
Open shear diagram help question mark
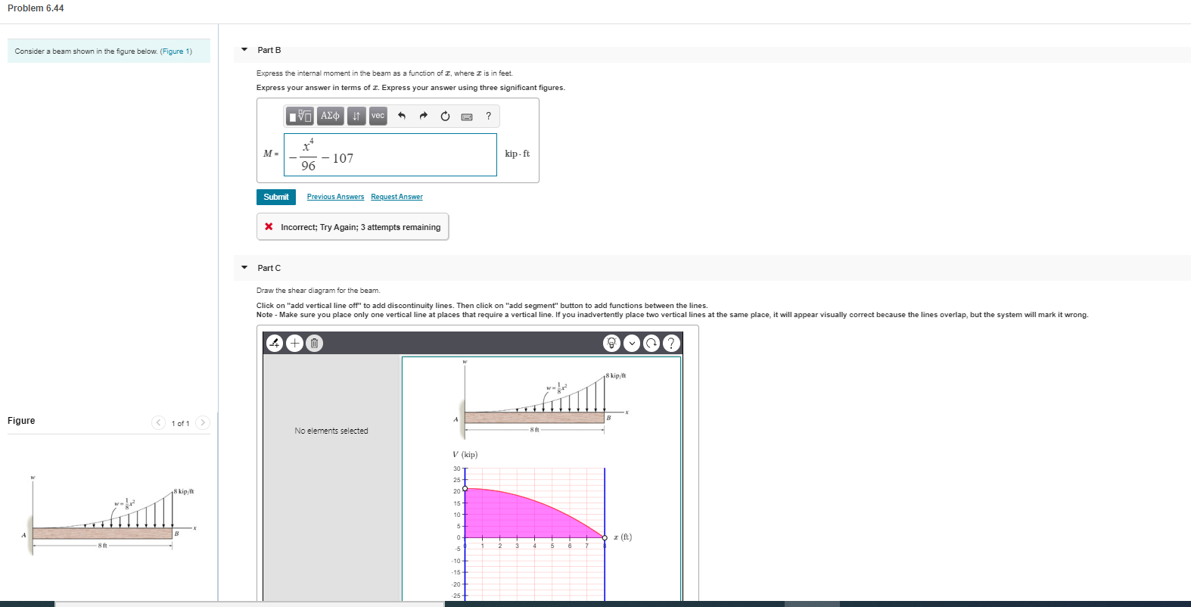tap(671, 343)
